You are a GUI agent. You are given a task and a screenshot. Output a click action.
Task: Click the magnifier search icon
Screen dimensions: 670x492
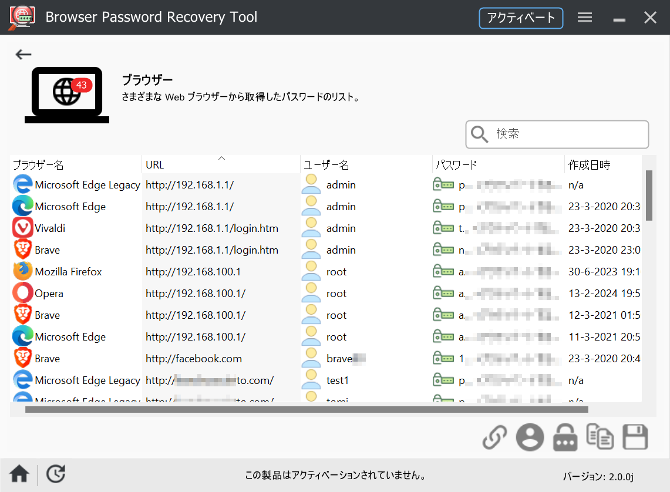click(479, 134)
